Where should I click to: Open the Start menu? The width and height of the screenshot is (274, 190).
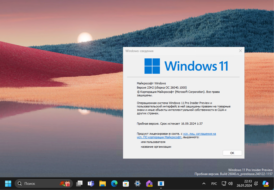tap(8, 183)
